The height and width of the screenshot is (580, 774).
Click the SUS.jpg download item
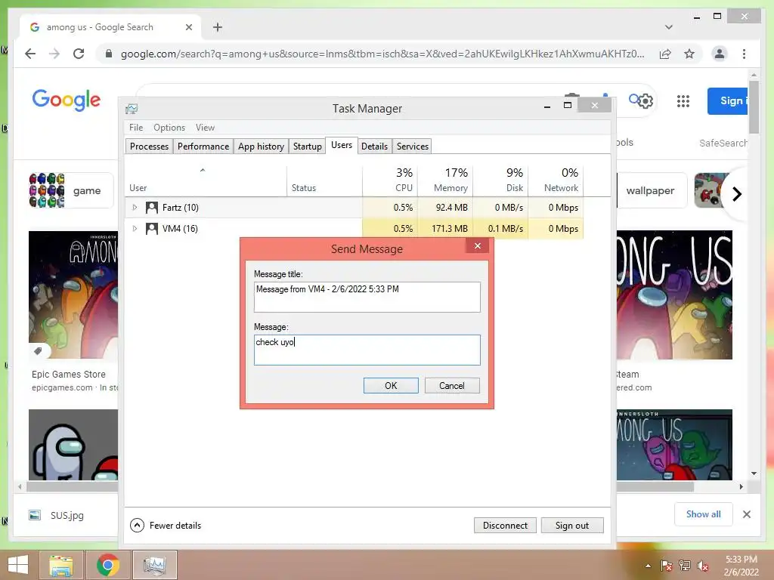[x=57, y=515]
